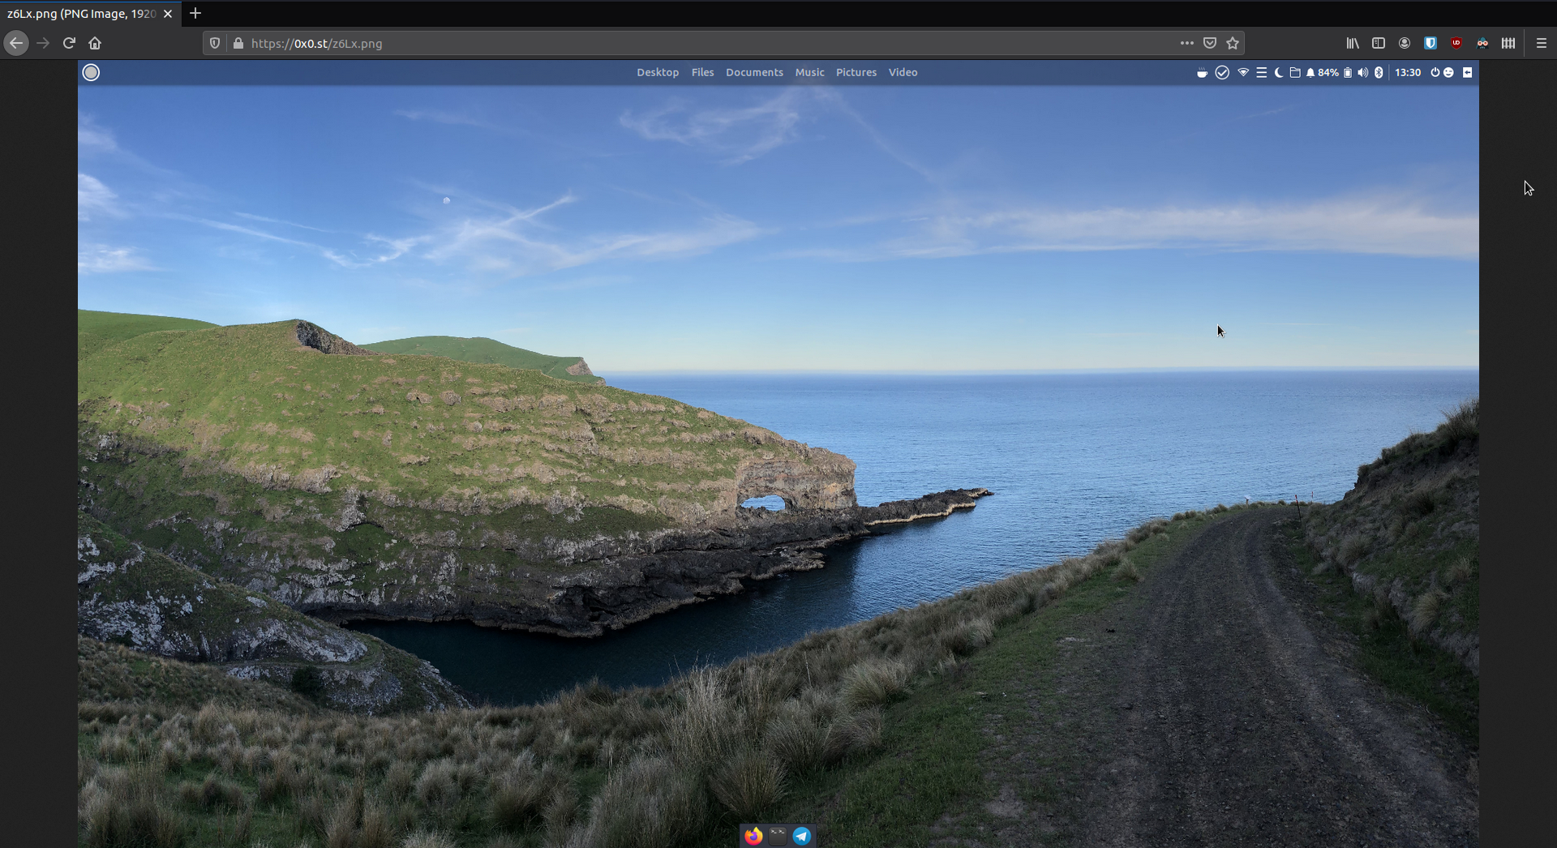Open power button session menu
The height and width of the screenshot is (848, 1557).
(1435, 73)
